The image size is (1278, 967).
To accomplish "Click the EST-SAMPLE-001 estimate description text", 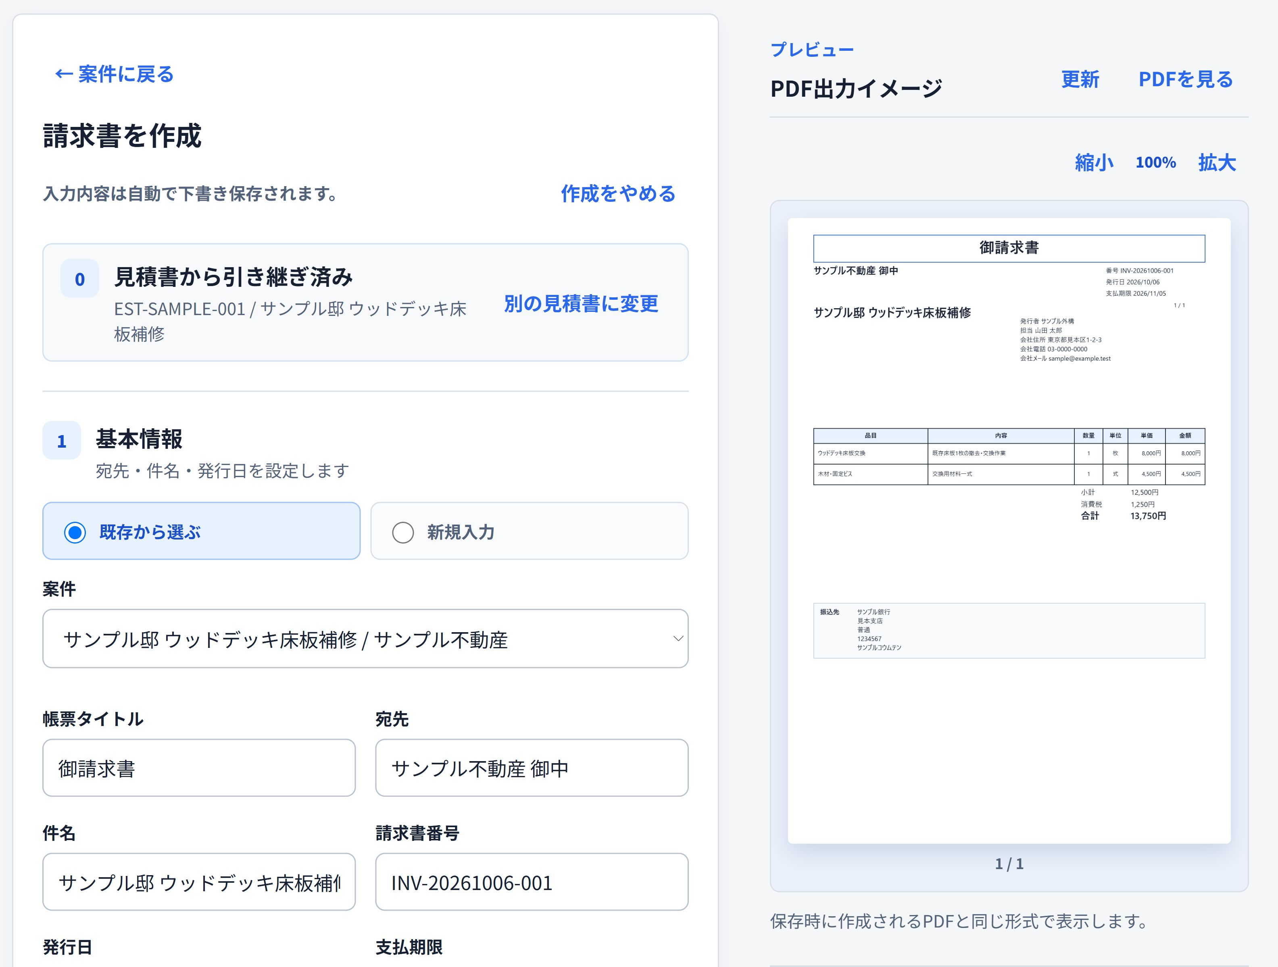I will click(290, 321).
